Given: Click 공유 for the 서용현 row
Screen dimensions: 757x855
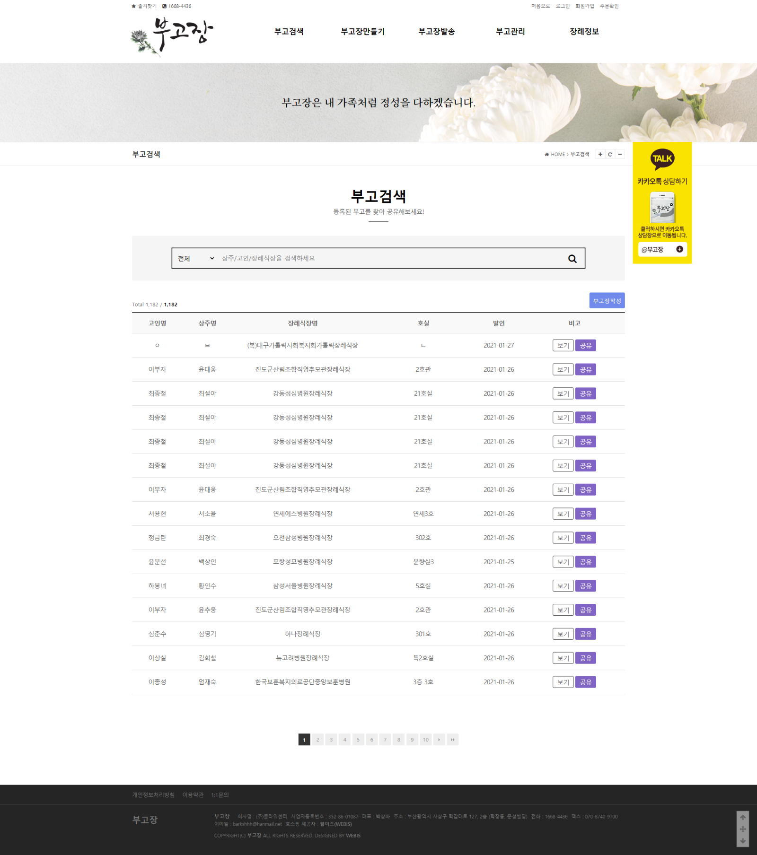Looking at the screenshot, I should tap(585, 514).
